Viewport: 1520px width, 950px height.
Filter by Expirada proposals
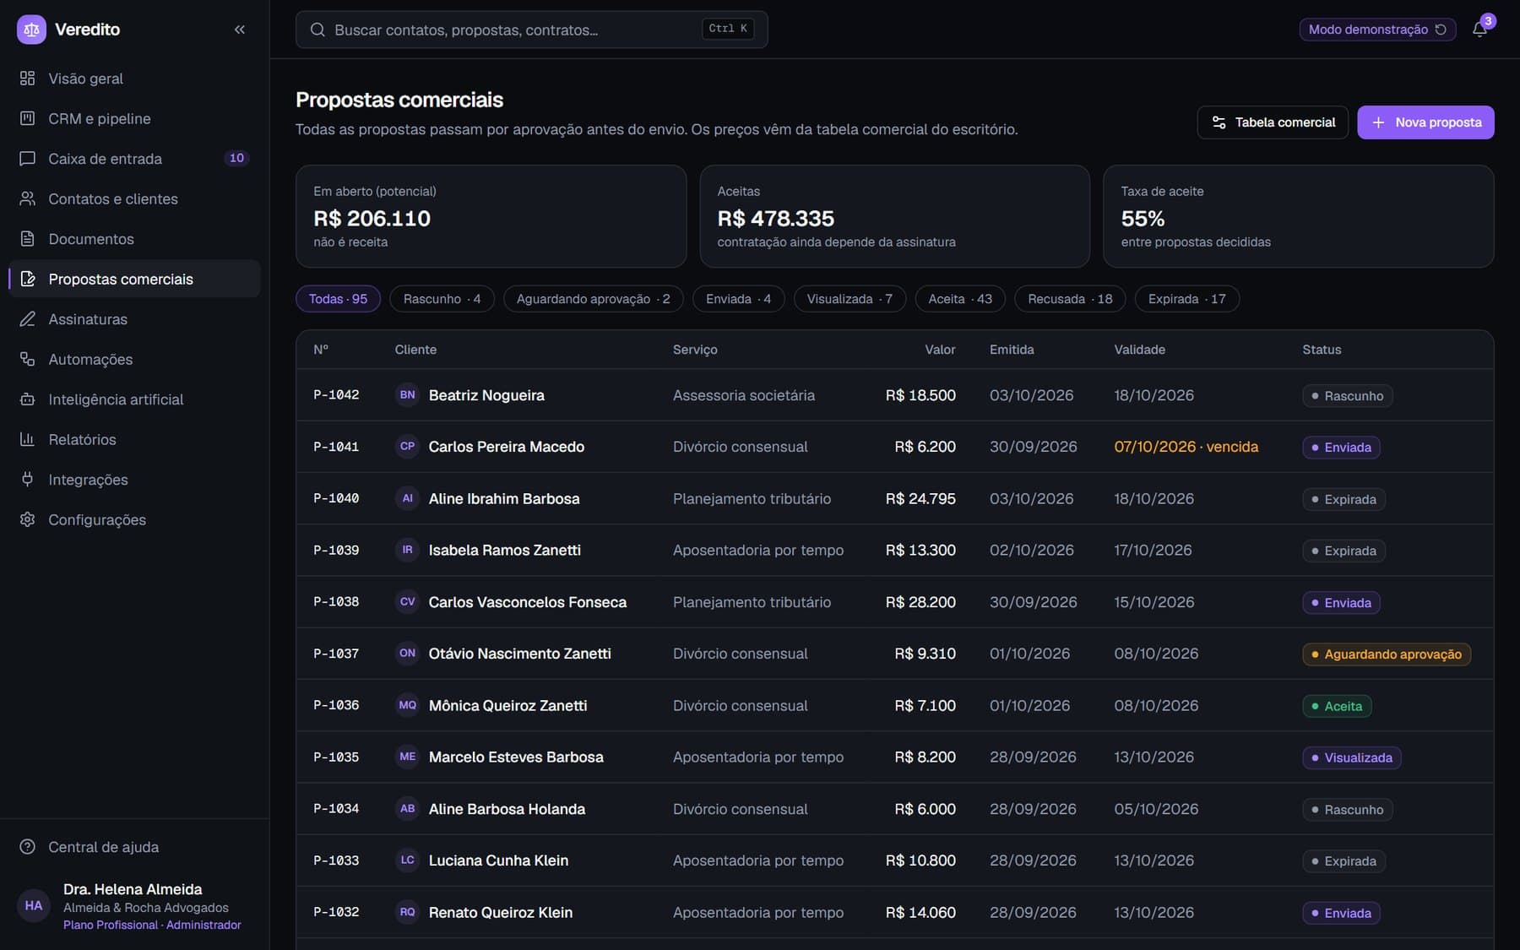click(x=1186, y=299)
